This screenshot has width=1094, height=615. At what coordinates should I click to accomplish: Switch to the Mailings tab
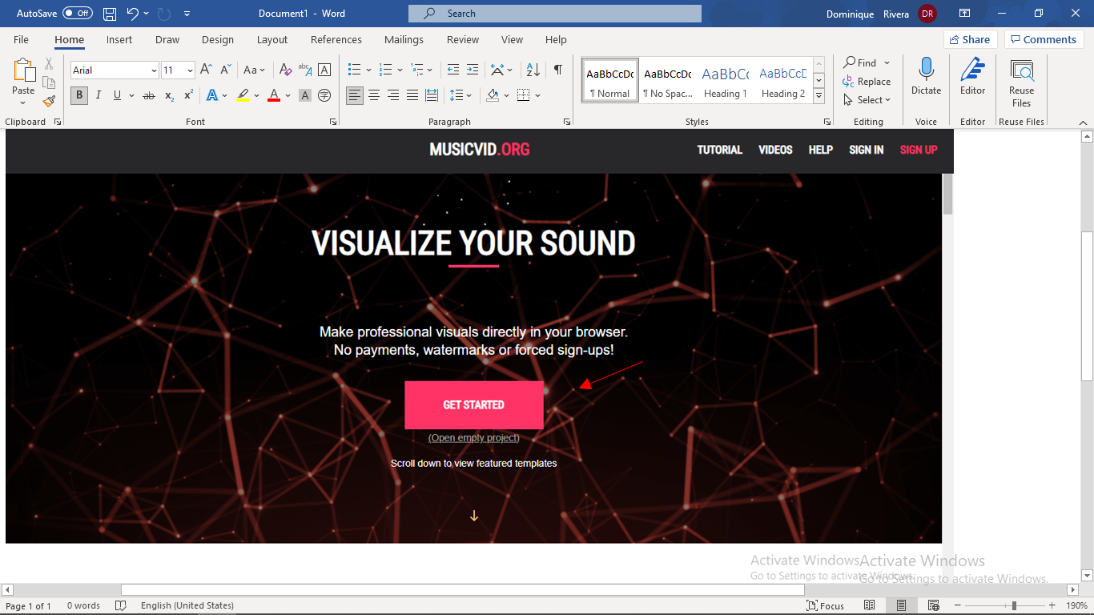click(x=404, y=39)
